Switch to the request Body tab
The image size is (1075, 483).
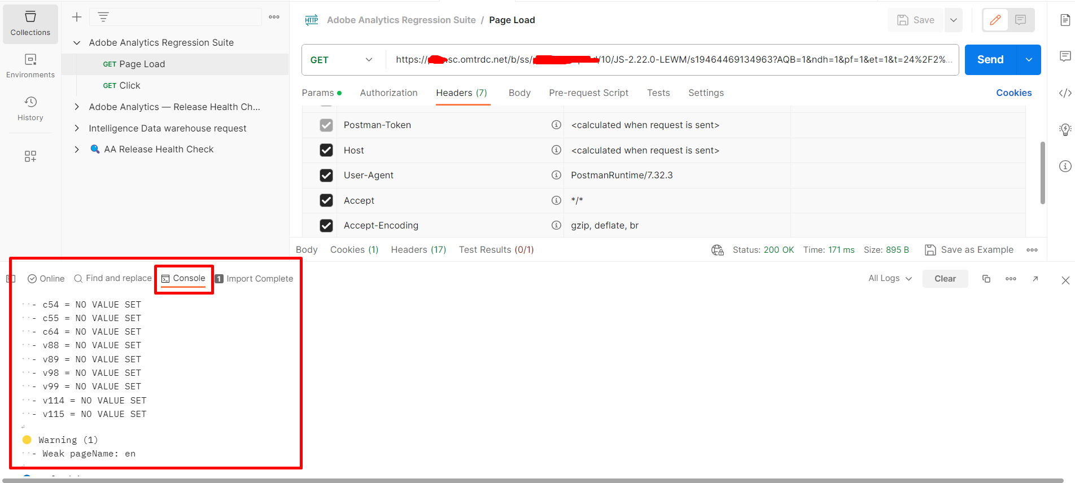pos(519,93)
